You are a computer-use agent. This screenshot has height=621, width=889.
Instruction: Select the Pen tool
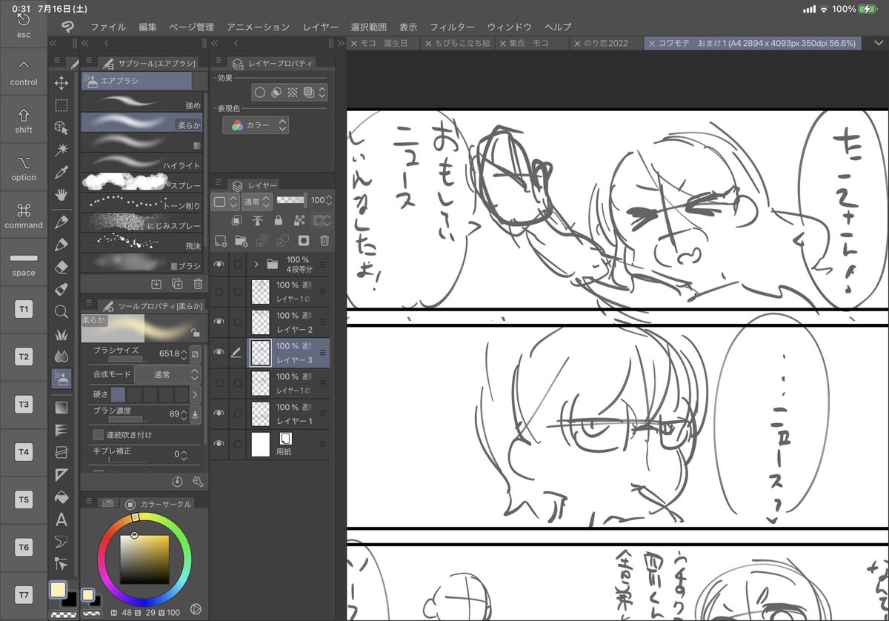click(61, 222)
